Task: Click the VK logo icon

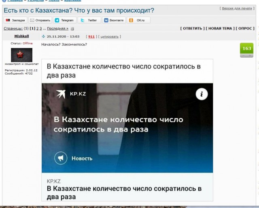Action: click(106, 20)
